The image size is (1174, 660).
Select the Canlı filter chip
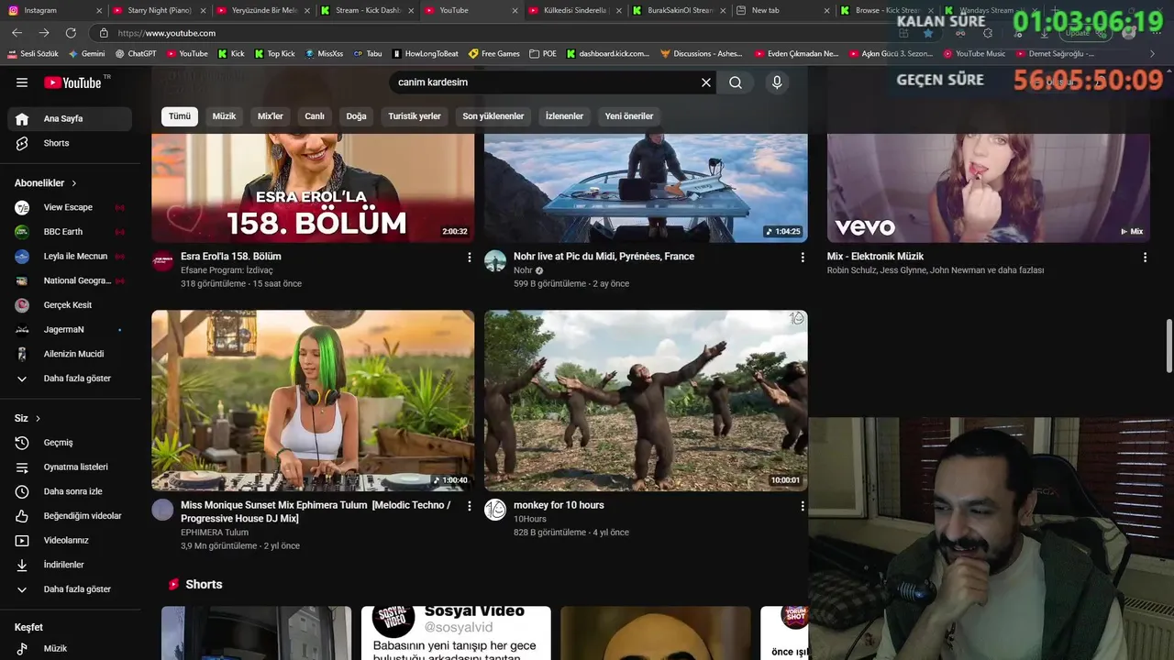point(315,116)
